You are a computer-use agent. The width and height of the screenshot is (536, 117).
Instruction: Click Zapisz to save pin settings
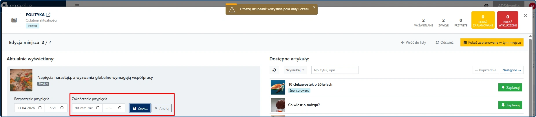(140, 108)
